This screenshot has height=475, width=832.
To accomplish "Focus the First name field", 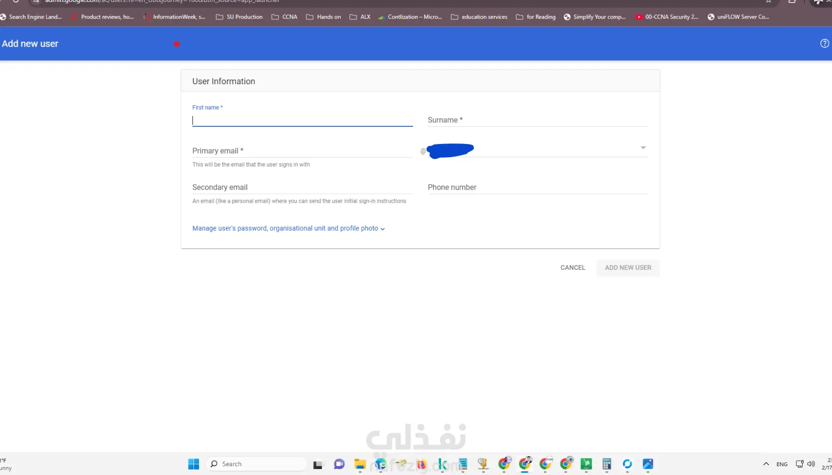I will [302, 120].
